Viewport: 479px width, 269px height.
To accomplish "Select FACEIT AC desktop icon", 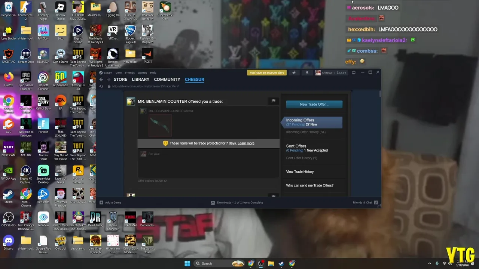I will click(8, 56).
